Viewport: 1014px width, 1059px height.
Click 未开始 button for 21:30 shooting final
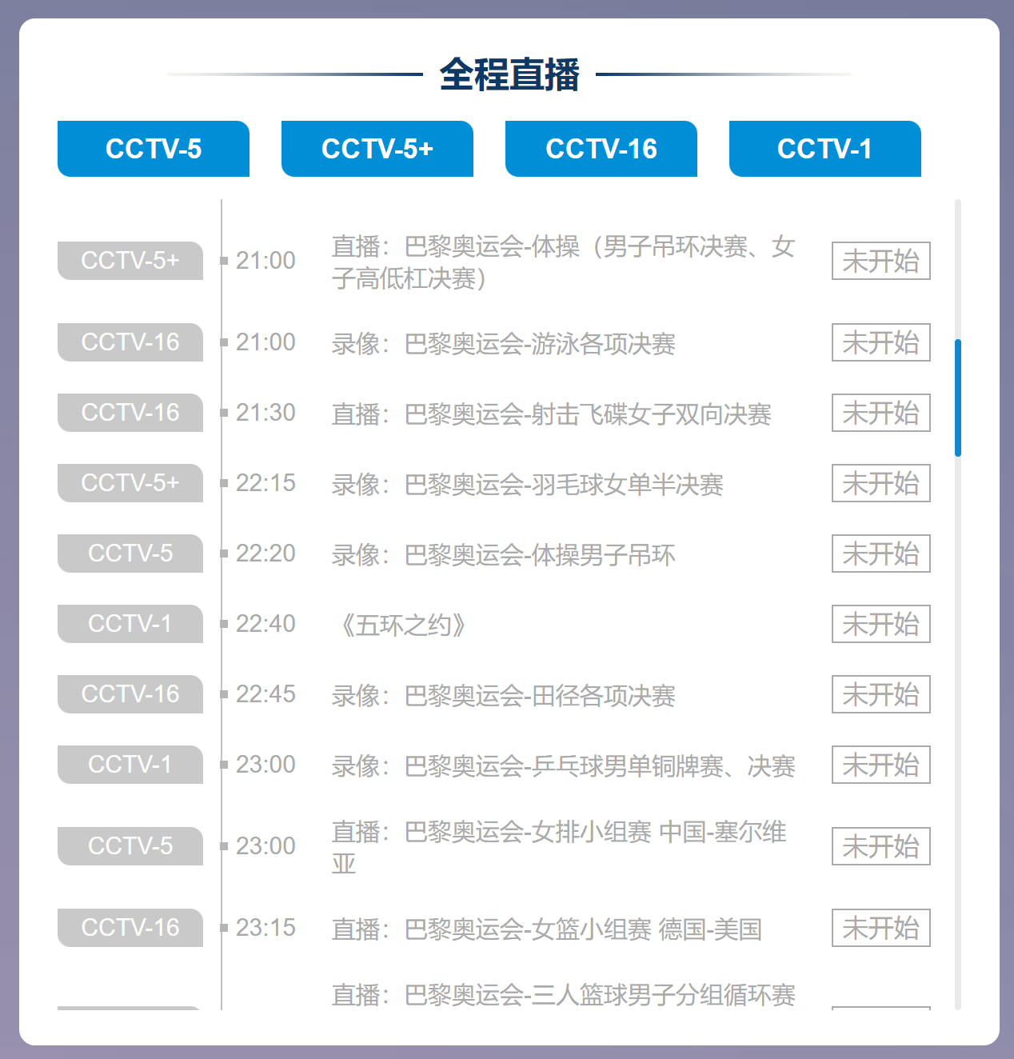click(880, 413)
